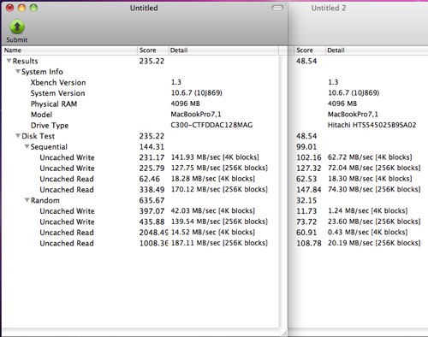Screen dimensions: 428x337
Task: Click the Detail column header in the Untitled 2 window
Action: pos(377,50)
